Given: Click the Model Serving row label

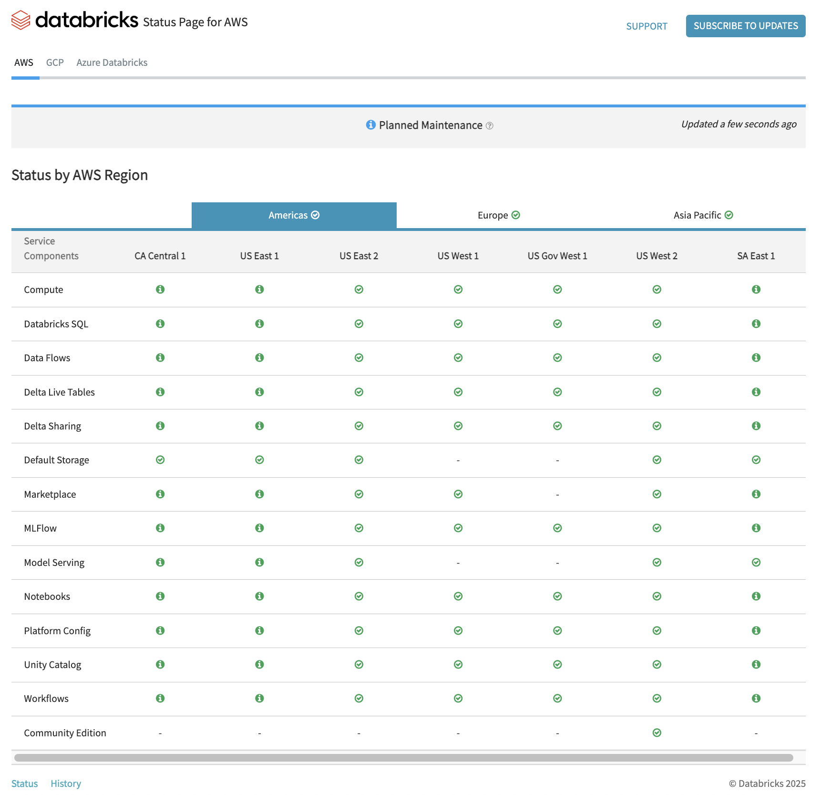Looking at the screenshot, I should [54, 563].
